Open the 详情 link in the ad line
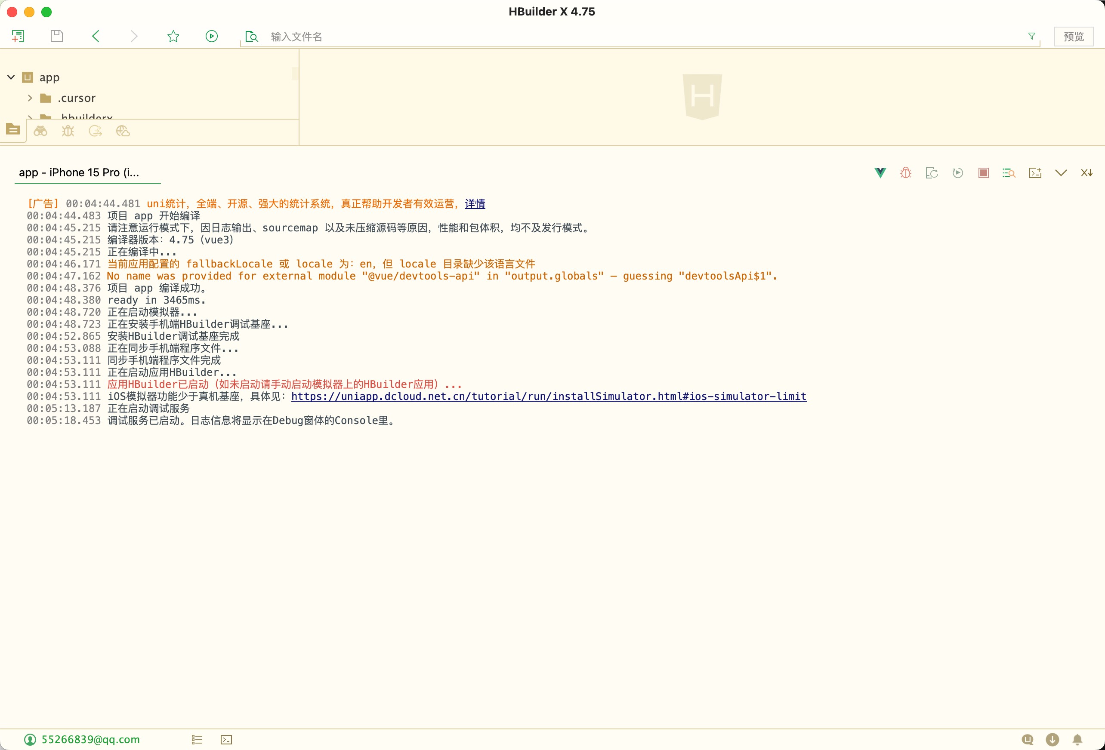This screenshot has width=1105, height=750. click(475, 204)
